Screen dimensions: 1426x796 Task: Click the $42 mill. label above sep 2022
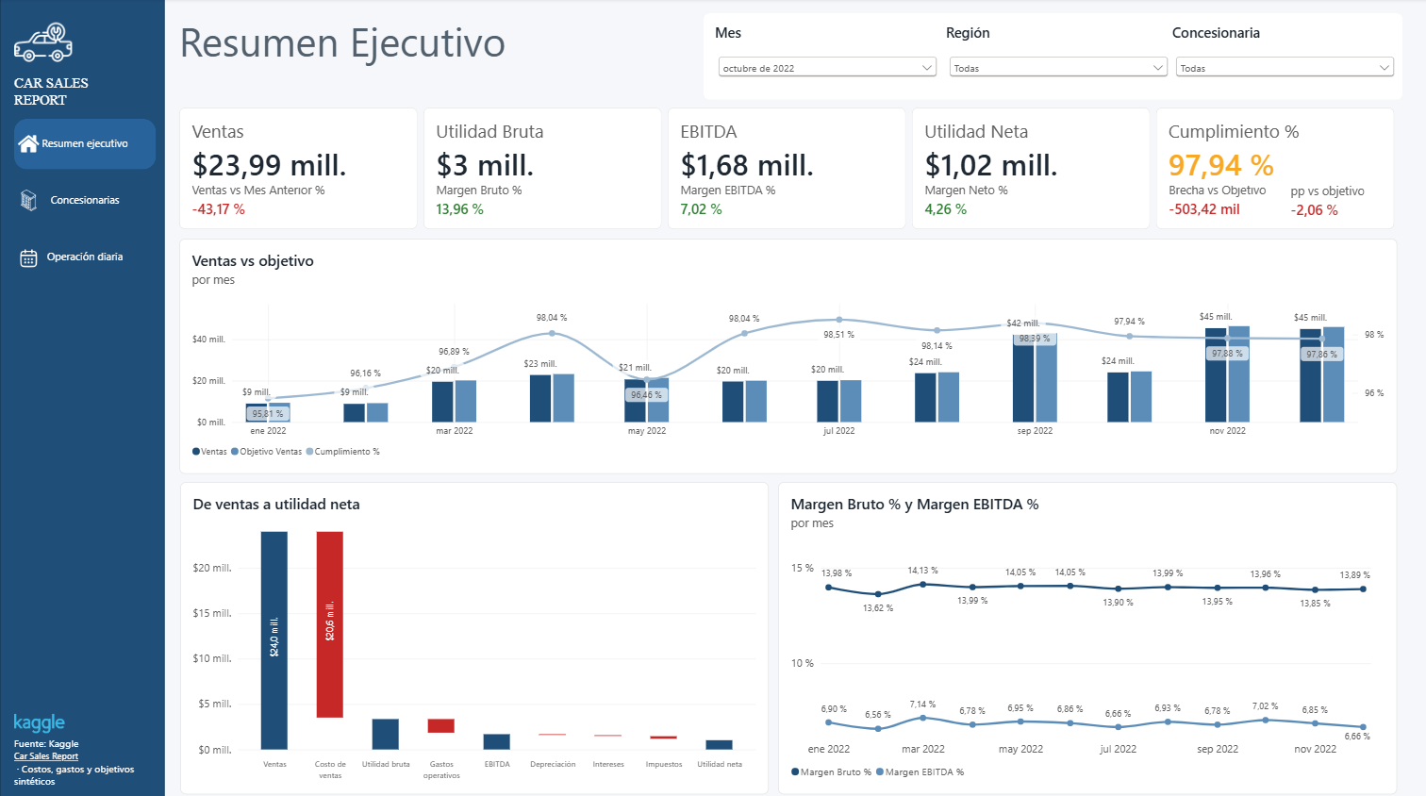1023,323
